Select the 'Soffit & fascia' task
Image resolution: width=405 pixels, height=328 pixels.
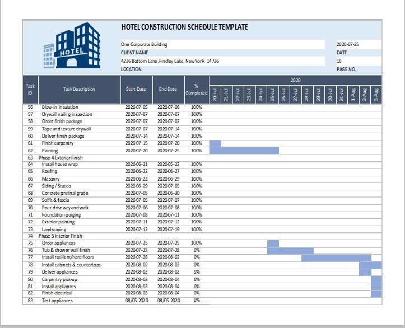(x=55, y=200)
